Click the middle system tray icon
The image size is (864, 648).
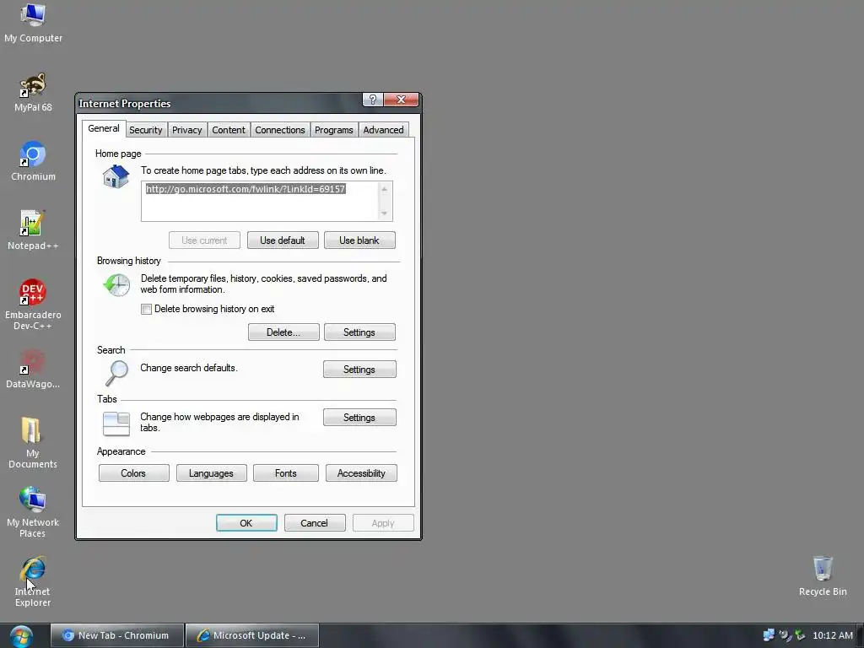click(785, 635)
